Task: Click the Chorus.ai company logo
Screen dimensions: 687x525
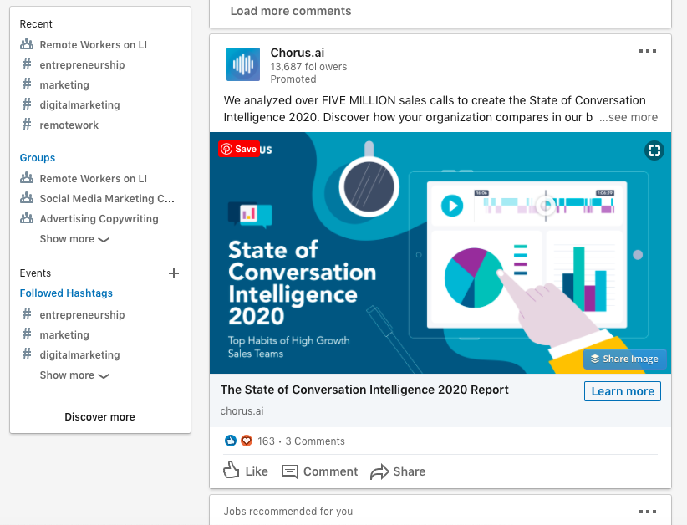Action: pyautogui.click(x=242, y=64)
